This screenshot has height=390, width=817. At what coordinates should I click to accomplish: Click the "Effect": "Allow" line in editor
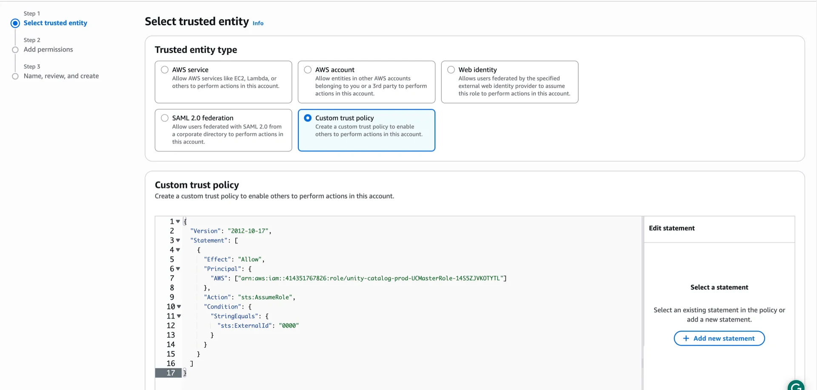click(234, 259)
